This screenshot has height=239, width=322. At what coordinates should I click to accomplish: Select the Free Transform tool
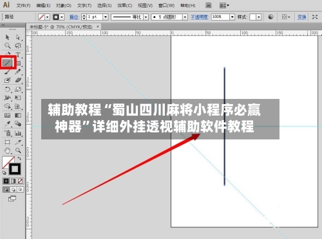click(x=18, y=98)
